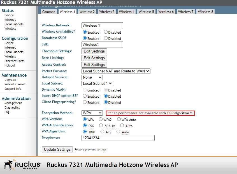This screenshot has width=237, height=174.
Task: Click Edit Settings for Threshold Settings
Action: click(x=94, y=51)
